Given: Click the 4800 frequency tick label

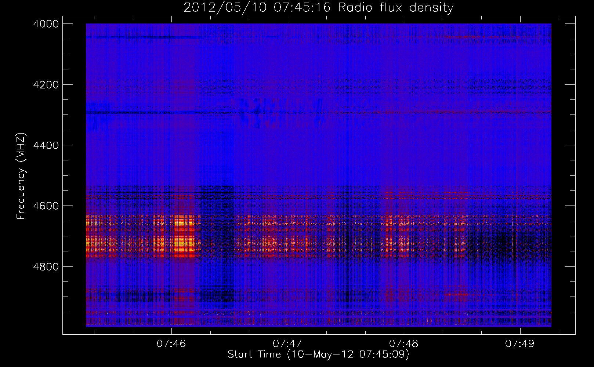Looking at the screenshot, I should pyautogui.click(x=46, y=267).
